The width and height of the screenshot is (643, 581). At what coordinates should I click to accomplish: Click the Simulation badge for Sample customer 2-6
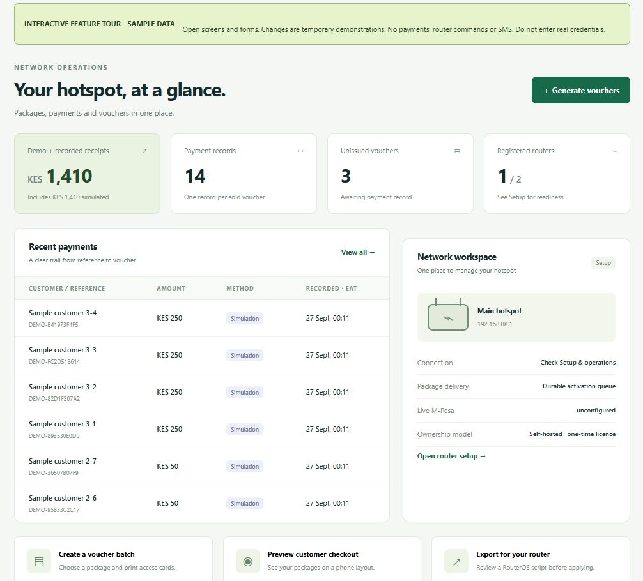click(x=245, y=504)
